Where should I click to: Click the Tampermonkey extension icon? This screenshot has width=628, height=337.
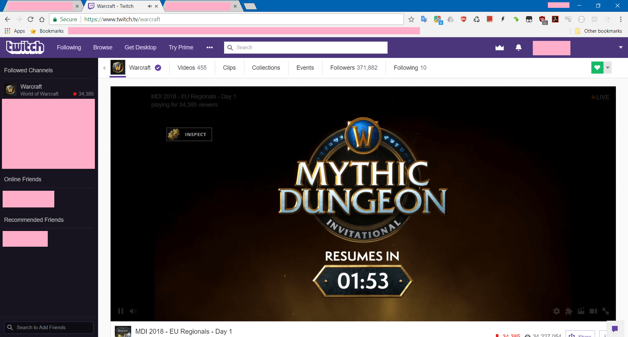tap(529, 19)
